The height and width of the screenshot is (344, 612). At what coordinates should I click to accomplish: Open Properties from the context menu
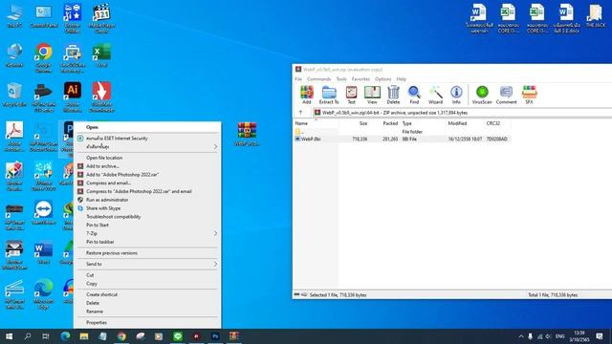tap(147, 323)
